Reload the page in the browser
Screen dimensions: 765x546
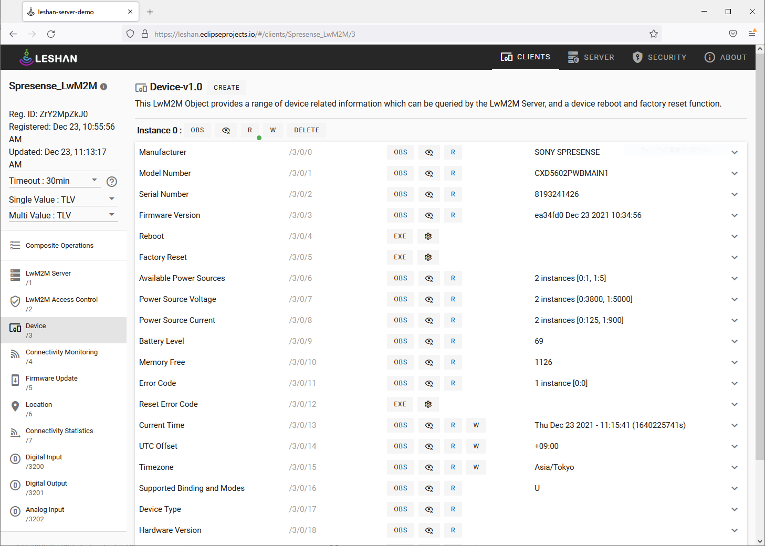point(51,34)
